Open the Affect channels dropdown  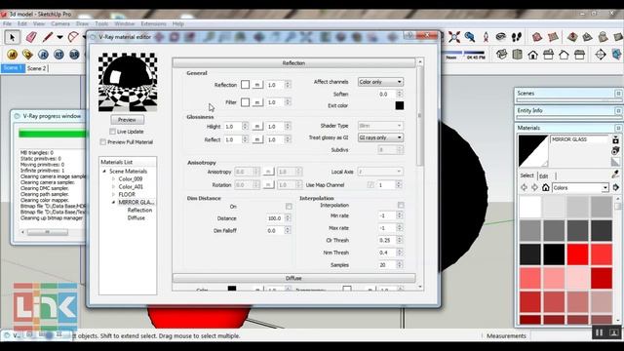coord(380,82)
